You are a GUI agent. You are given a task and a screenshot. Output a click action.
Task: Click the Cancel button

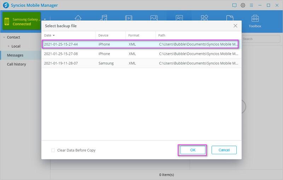tap(224, 150)
